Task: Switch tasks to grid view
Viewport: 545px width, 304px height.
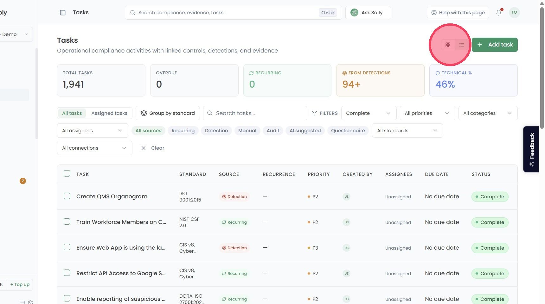Action: tap(448, 45)
